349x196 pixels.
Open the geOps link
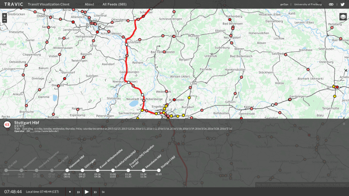click(x=284, y=4)
